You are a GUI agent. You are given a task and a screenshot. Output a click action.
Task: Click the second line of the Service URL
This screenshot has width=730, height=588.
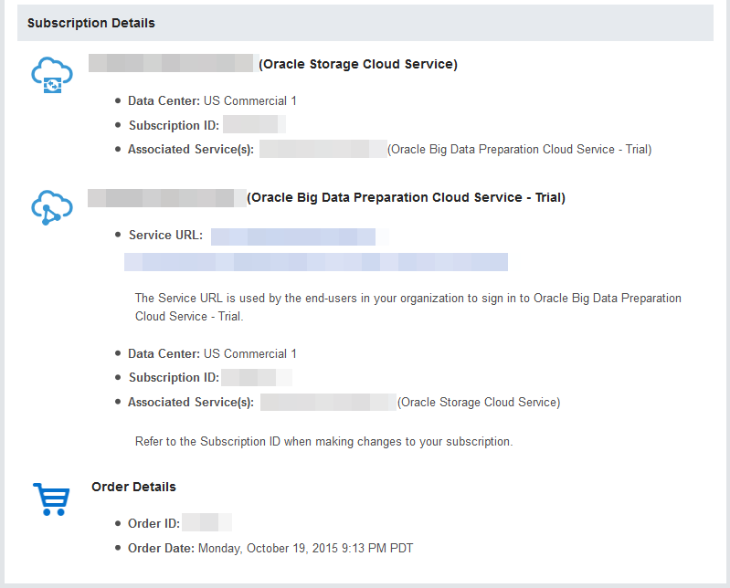pyautogui.click(x=315, y=263)
